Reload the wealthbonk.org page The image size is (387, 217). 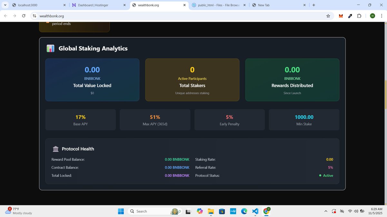pos(24,16)
